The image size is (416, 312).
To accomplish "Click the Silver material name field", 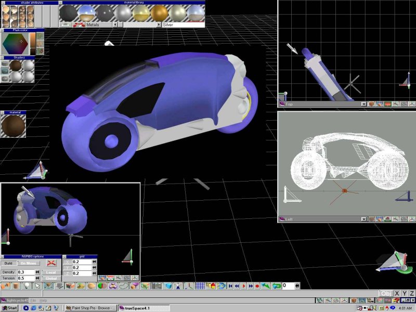I will point(183,24).
